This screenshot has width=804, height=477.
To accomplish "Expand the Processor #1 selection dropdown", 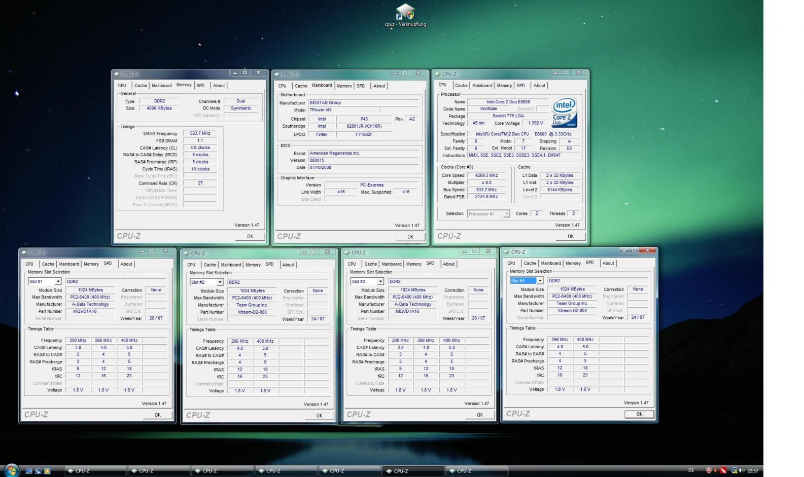I will [x=506, y=214].
